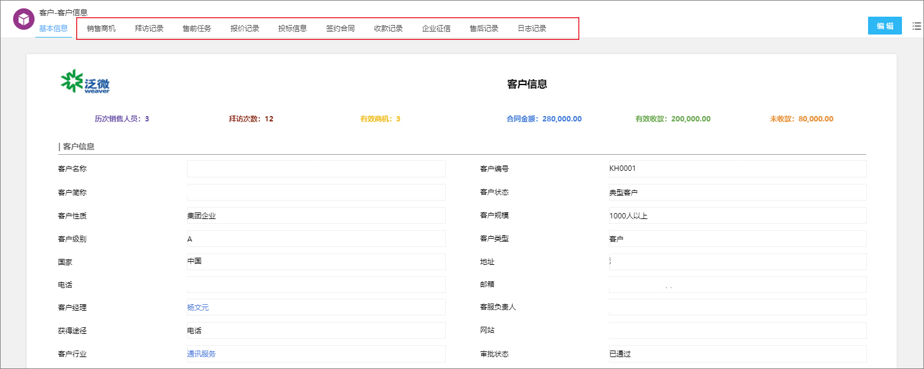This screenshot has height=369, width=924.
Task: Click the 审批状态 label
Action: coord(495,354)
